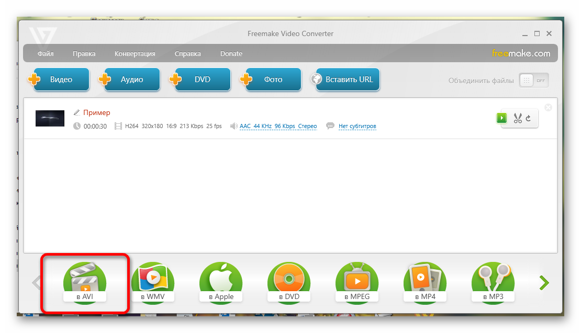This screenshot has height=333, width=581.
Task: Open the Файл menu
Action: (46, 54)
